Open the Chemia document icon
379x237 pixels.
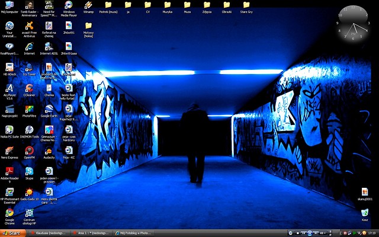pyautogui.click(x=49, y=91)
